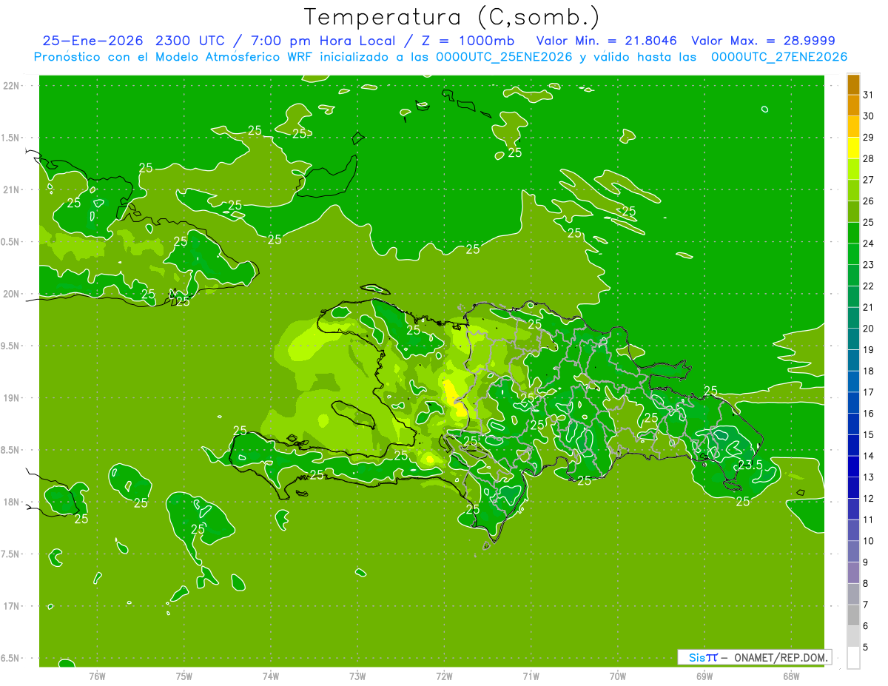This screenshot has width=888, height=686.
Task: Click purple legend band between 9 and 10
Action: click(854, 552)
